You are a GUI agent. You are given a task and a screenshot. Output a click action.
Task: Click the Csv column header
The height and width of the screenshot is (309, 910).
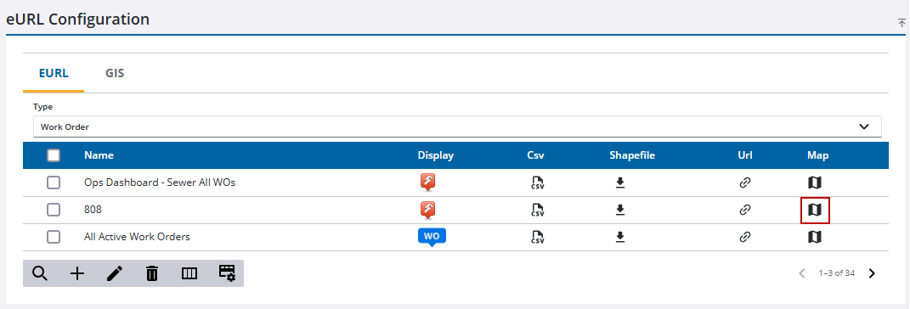click(535, 155)
